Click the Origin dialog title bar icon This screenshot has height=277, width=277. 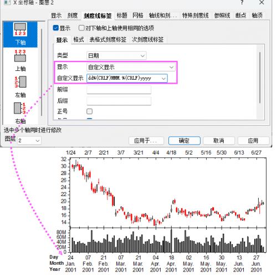(7, 2)
